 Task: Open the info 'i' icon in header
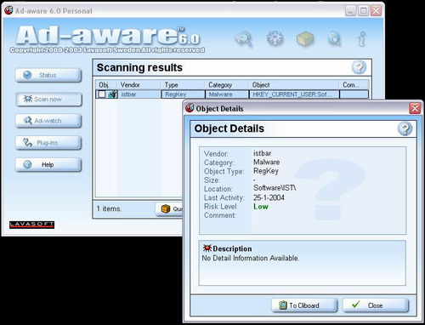pyautogui.click(x=362, y=38)
